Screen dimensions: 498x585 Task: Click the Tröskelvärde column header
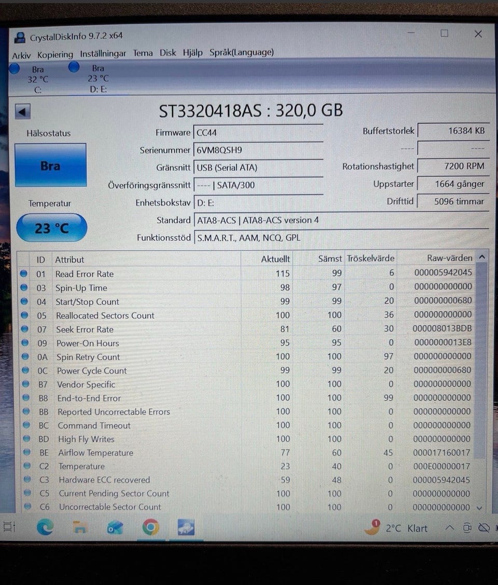point(370,258)
